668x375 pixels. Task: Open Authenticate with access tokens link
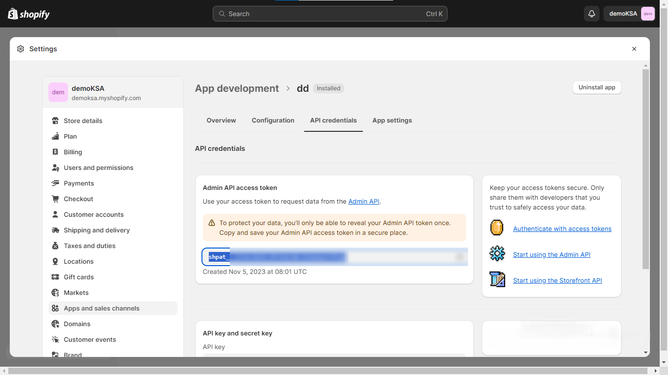[562, 229]
